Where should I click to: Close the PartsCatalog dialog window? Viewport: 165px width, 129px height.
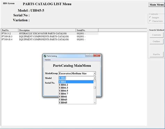(97, 56)
